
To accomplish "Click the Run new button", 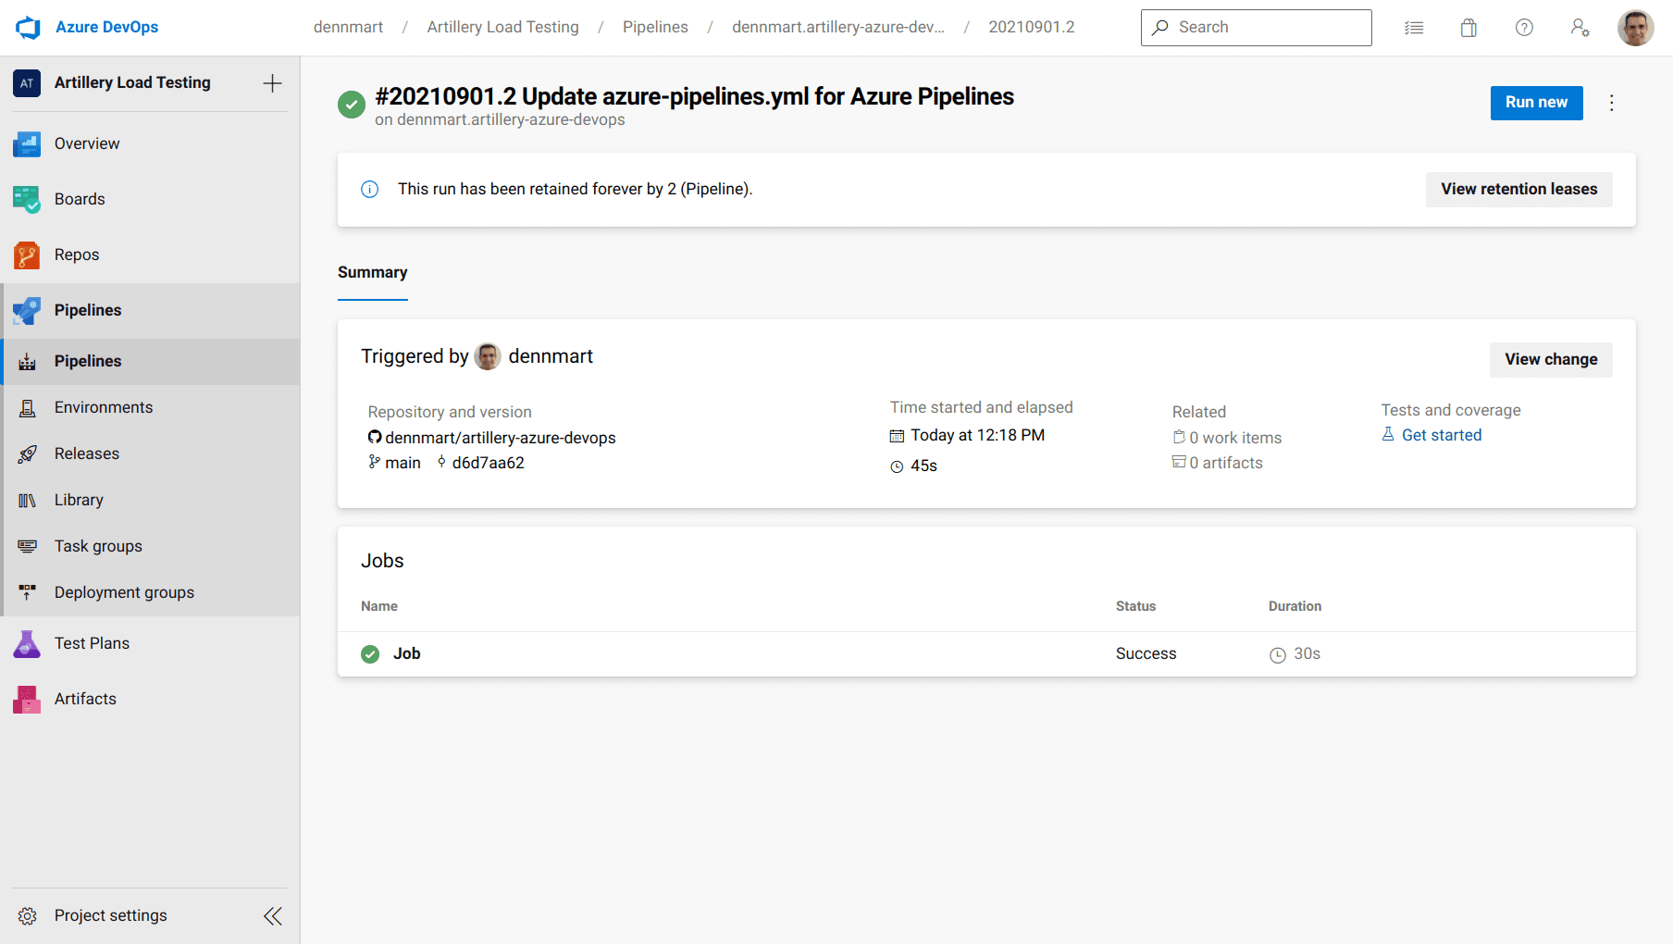I will [x=1536, y=103].
